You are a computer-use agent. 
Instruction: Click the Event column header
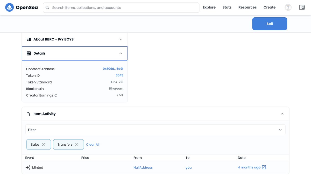(x=30, y=158)
